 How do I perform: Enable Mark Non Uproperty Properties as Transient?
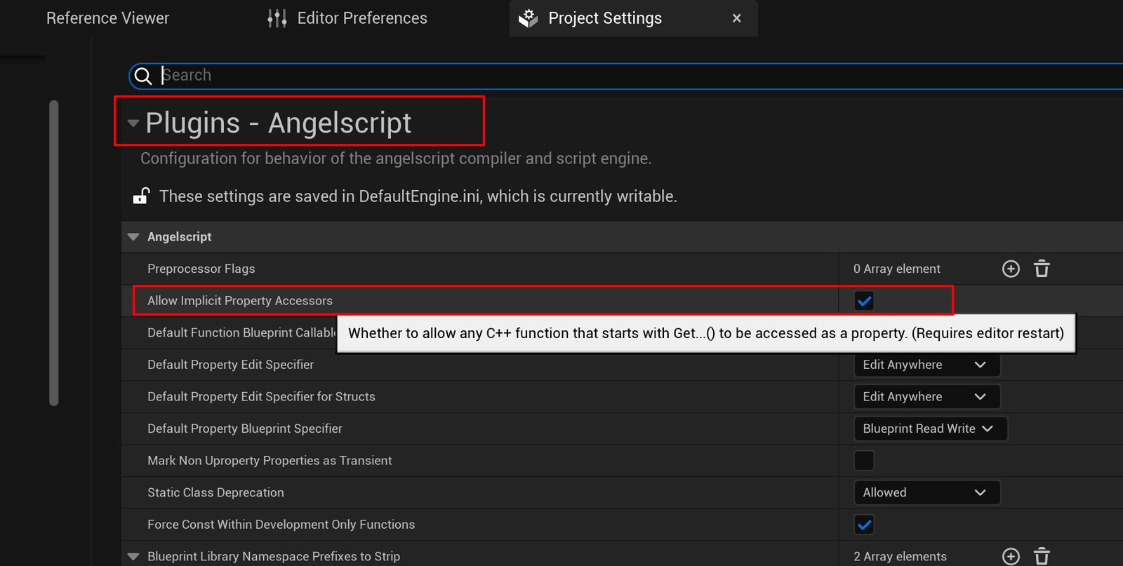(864, 461)
